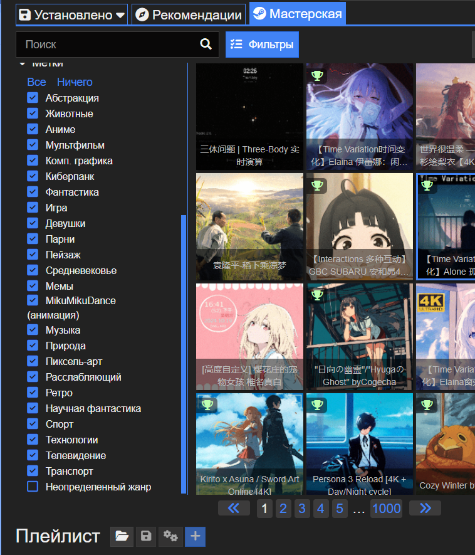Open the Установлено dropdown arrow
This screenshot has width=475, height=555.
pyautogui.click(x=120, y=15)
